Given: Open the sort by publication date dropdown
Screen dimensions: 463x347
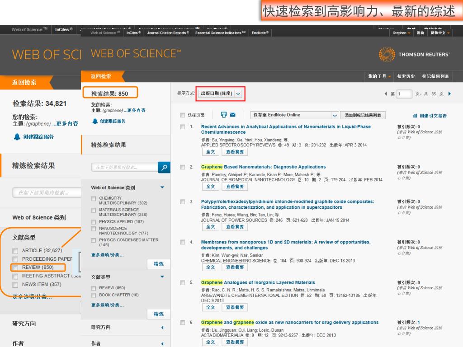Looking at the screenshot, I should pos(220,94).
